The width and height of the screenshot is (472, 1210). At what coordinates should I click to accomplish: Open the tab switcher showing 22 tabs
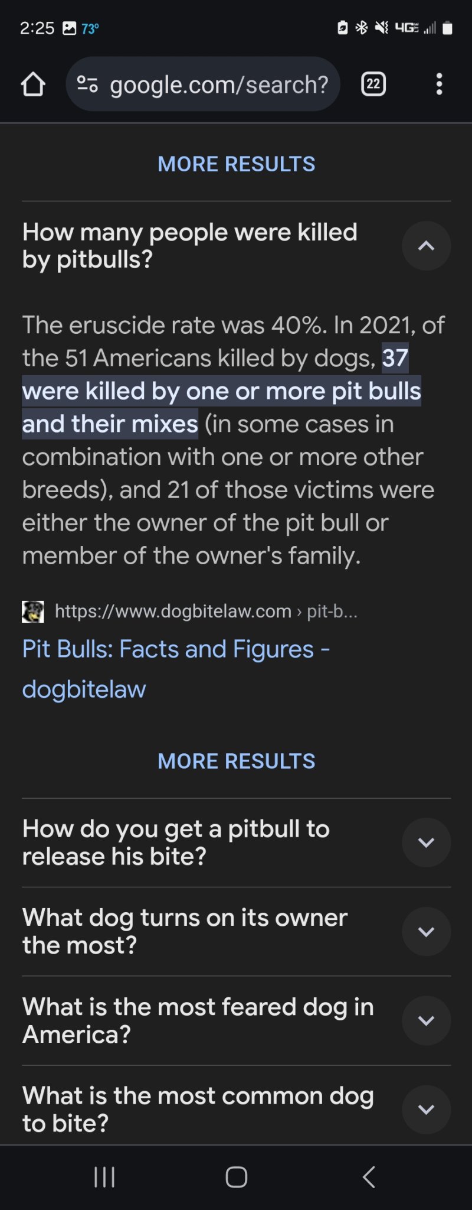point(373,84)
